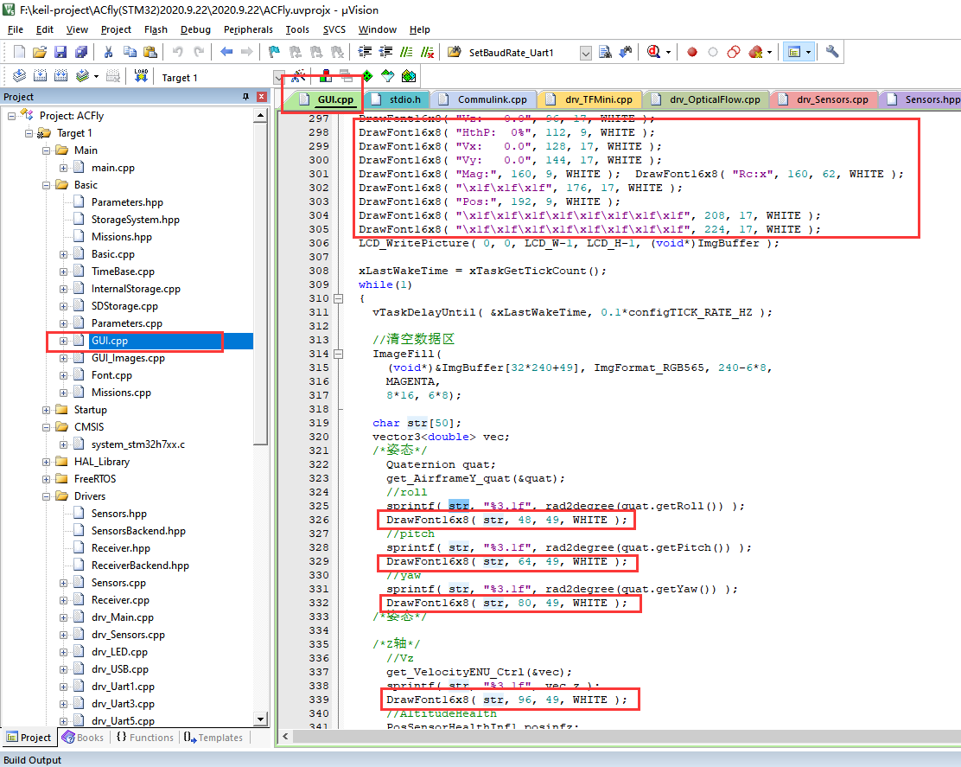Rebuild all target files icon

60,76
